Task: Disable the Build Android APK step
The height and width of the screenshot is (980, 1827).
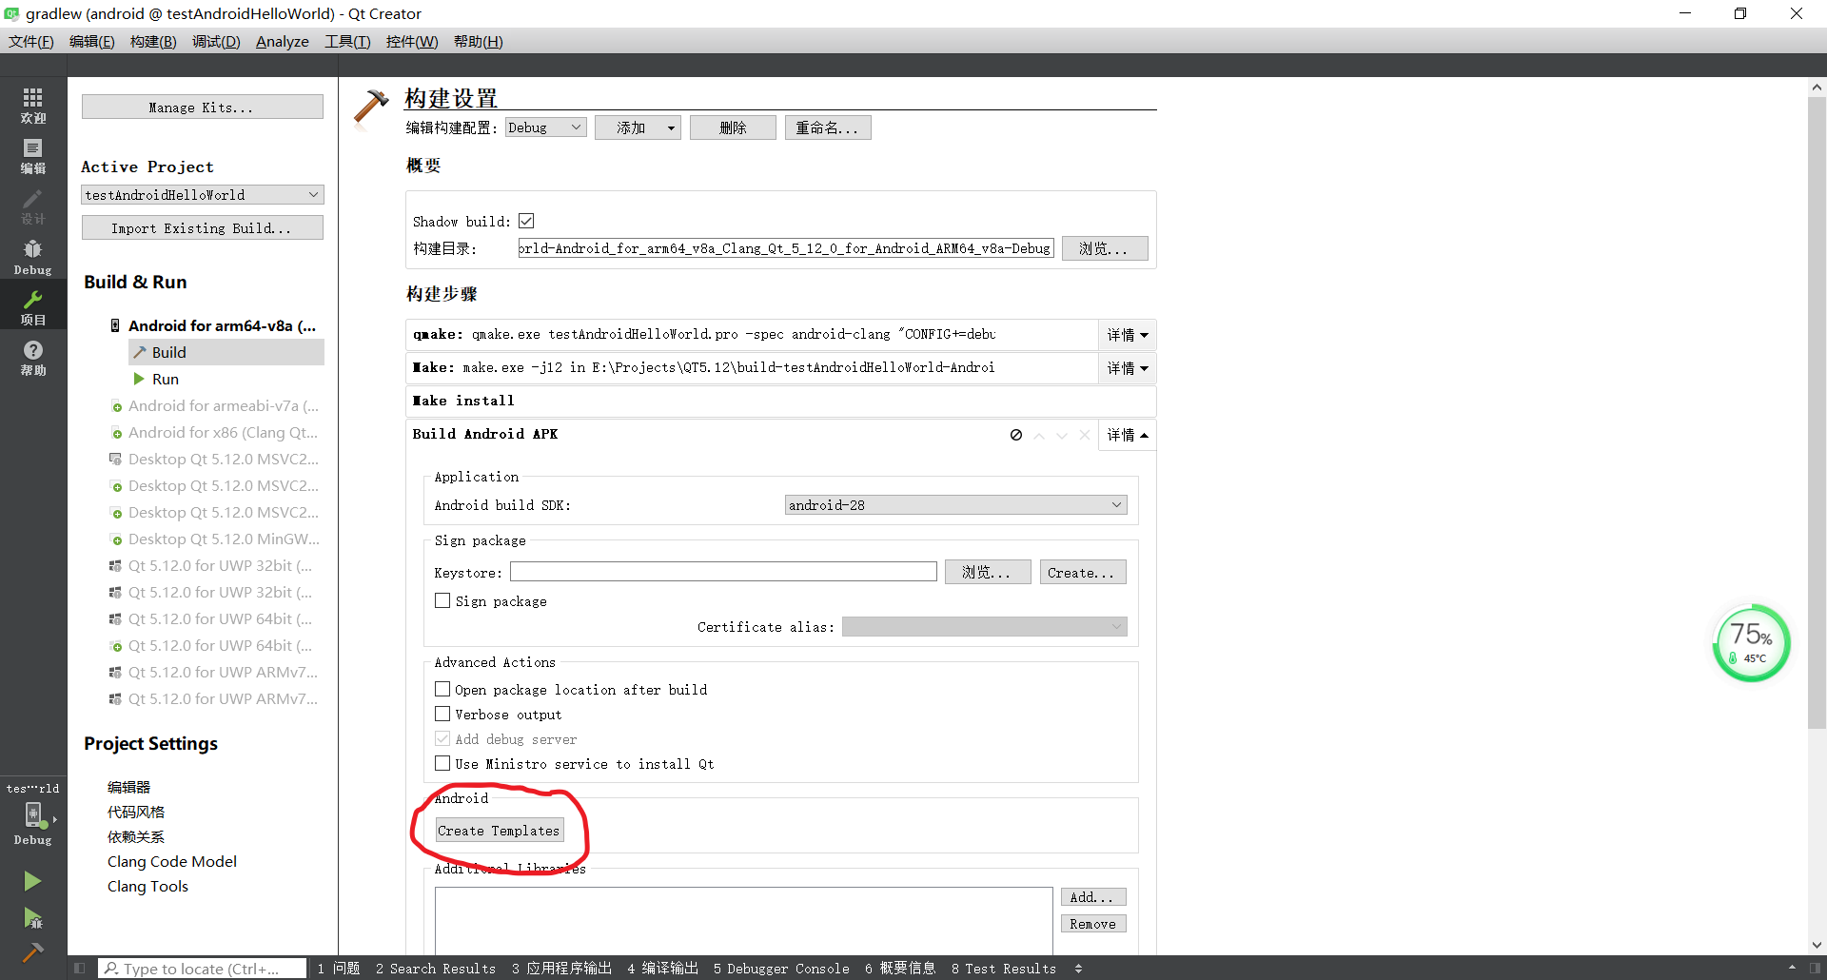Action: click(x=1014, y=435)
